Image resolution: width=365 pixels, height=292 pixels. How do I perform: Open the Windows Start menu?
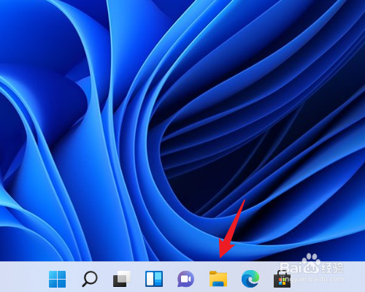click(57, 279)
